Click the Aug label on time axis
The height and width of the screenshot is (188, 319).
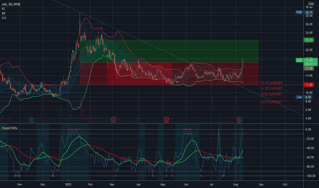(235, 184)
